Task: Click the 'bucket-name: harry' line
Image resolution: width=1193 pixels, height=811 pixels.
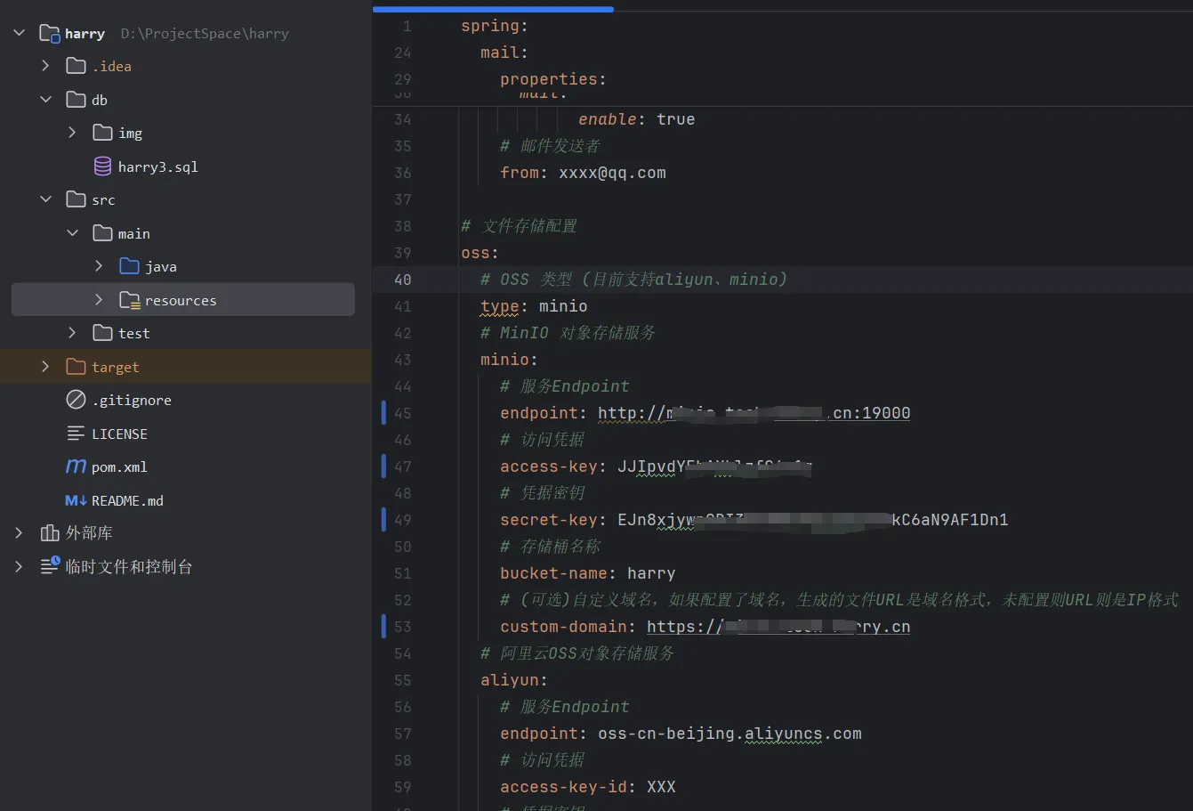Action: [587, 573]
